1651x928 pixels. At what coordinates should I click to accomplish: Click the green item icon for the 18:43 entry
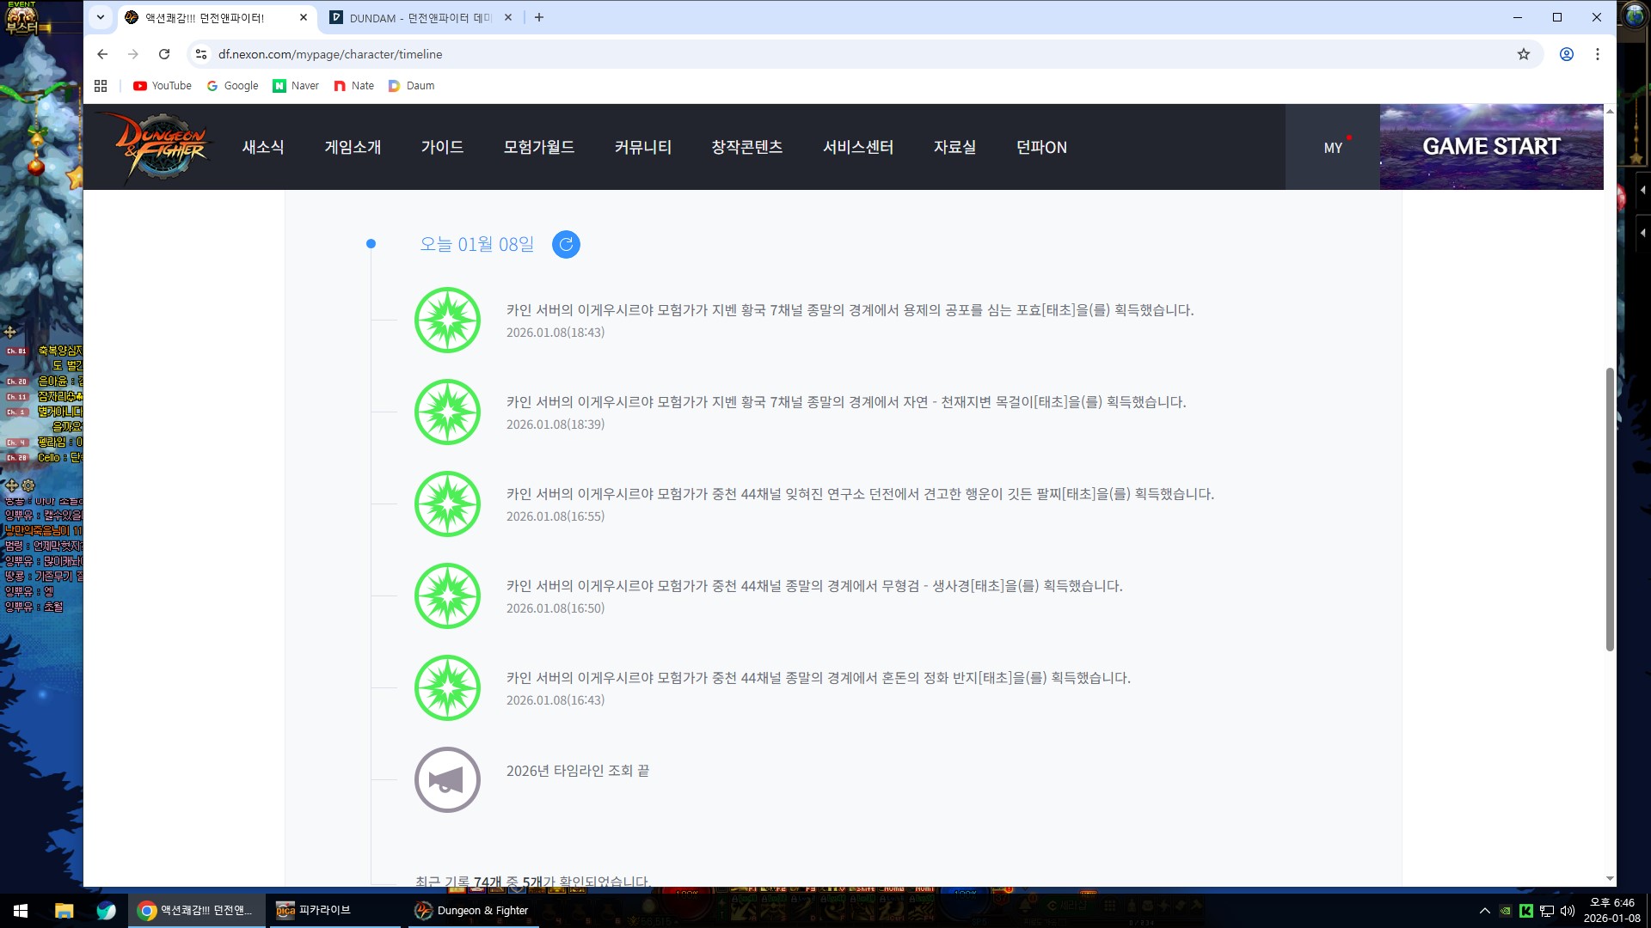(447, 321)
